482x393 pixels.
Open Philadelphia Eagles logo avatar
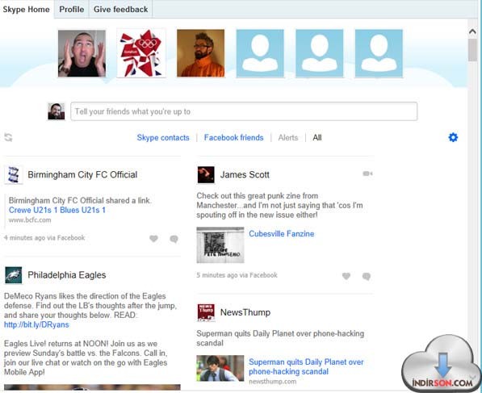pos(14,275)
